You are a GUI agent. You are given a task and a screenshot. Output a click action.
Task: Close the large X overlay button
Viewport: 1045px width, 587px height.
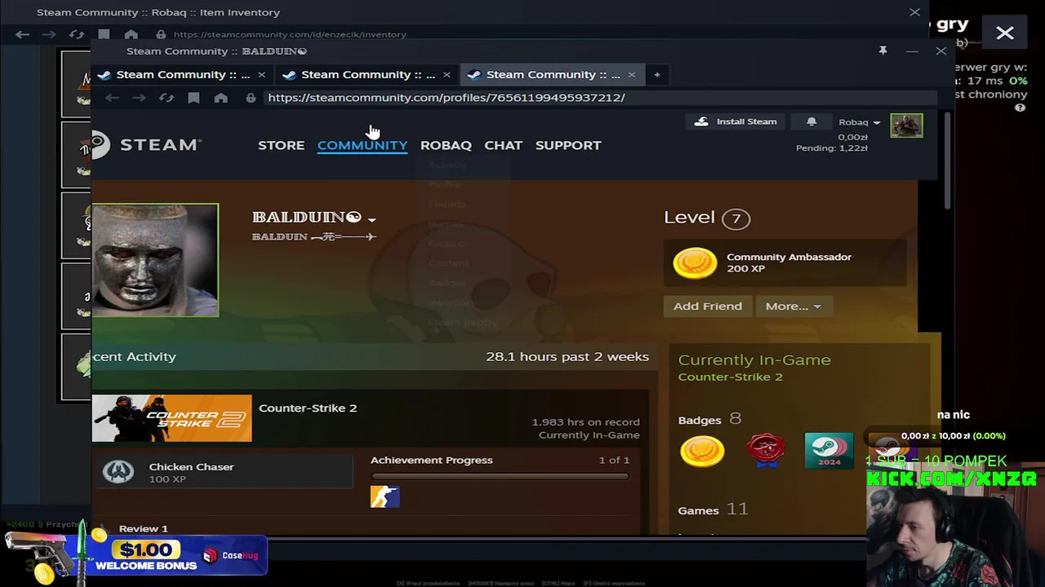click(x=1005, y=33)
